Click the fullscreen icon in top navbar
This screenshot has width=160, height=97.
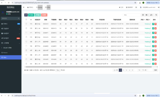click(x=136, y=7)
